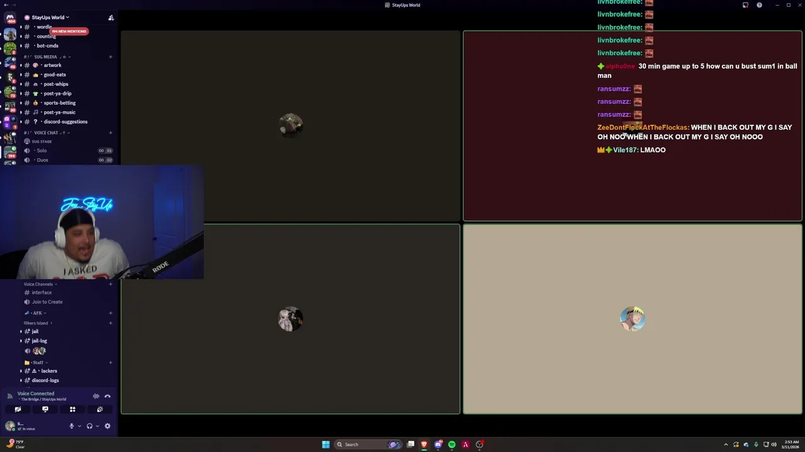Add a channel to Voice Channels category
805x452 pixels.
pyautogui.click(x=111, y=284)
